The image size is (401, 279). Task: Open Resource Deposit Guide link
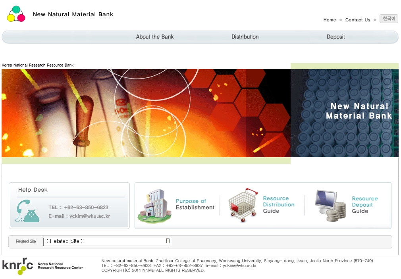[365, 205]
